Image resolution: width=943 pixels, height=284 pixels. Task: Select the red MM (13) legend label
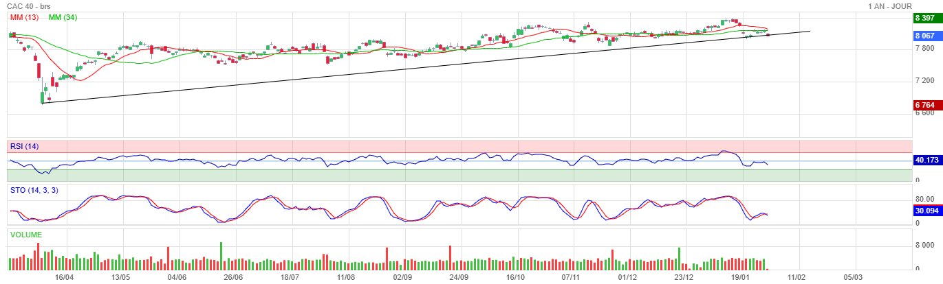(x=24, y=17)
